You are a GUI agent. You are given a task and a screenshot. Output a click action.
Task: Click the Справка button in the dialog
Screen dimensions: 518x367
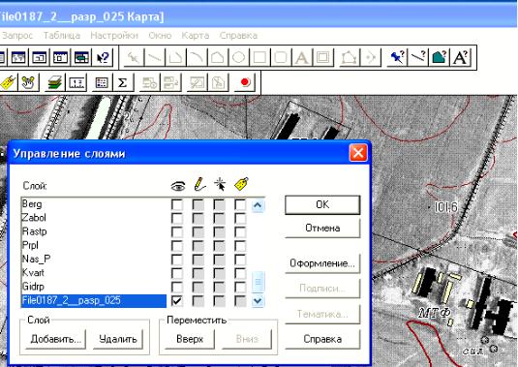[x=322, y=339]
